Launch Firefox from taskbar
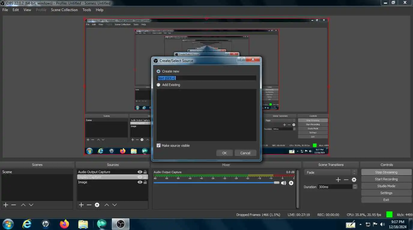The width and height of the screenshot is (413, 230). (64, 224)
